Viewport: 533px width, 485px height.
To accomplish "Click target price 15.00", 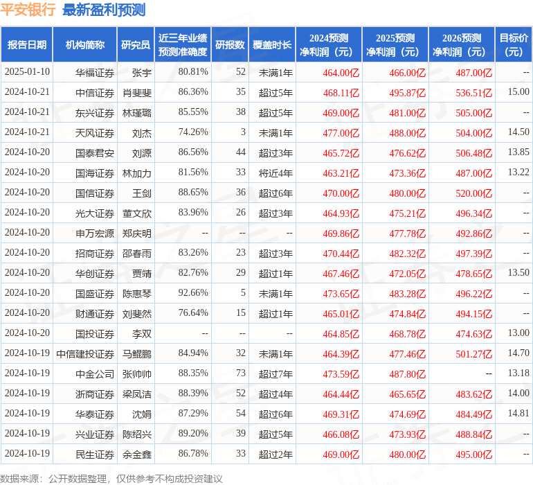I will 518,92.
